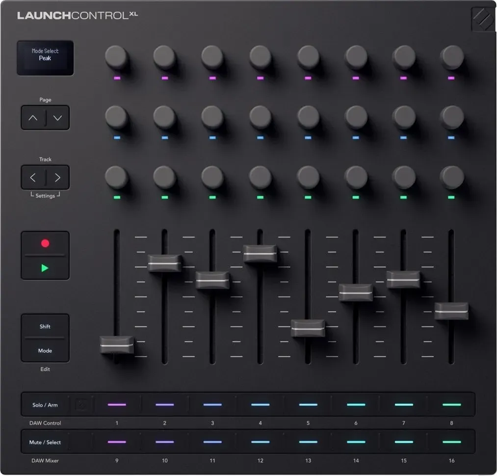The image size is (497, 476).
Task: Select pad button numbered 16
Action: (452, 442)
